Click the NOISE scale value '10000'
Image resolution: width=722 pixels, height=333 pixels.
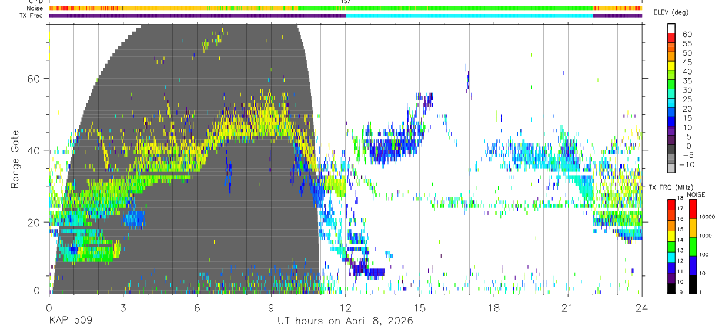click(708, 217)
